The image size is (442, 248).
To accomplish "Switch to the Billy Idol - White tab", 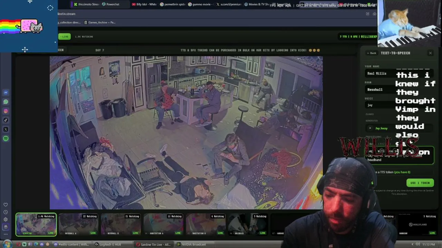I will 144,4.
